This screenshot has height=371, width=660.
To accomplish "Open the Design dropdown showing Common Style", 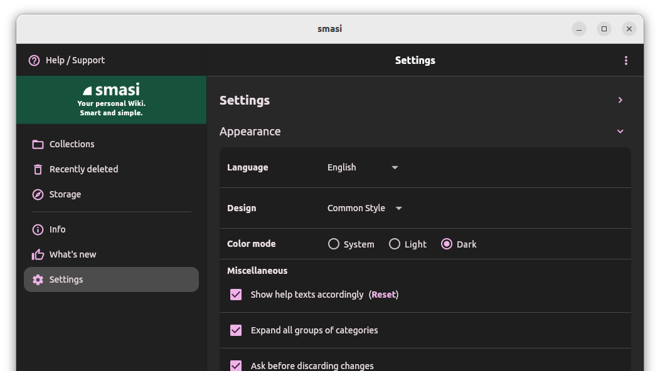I will point(365,208).
